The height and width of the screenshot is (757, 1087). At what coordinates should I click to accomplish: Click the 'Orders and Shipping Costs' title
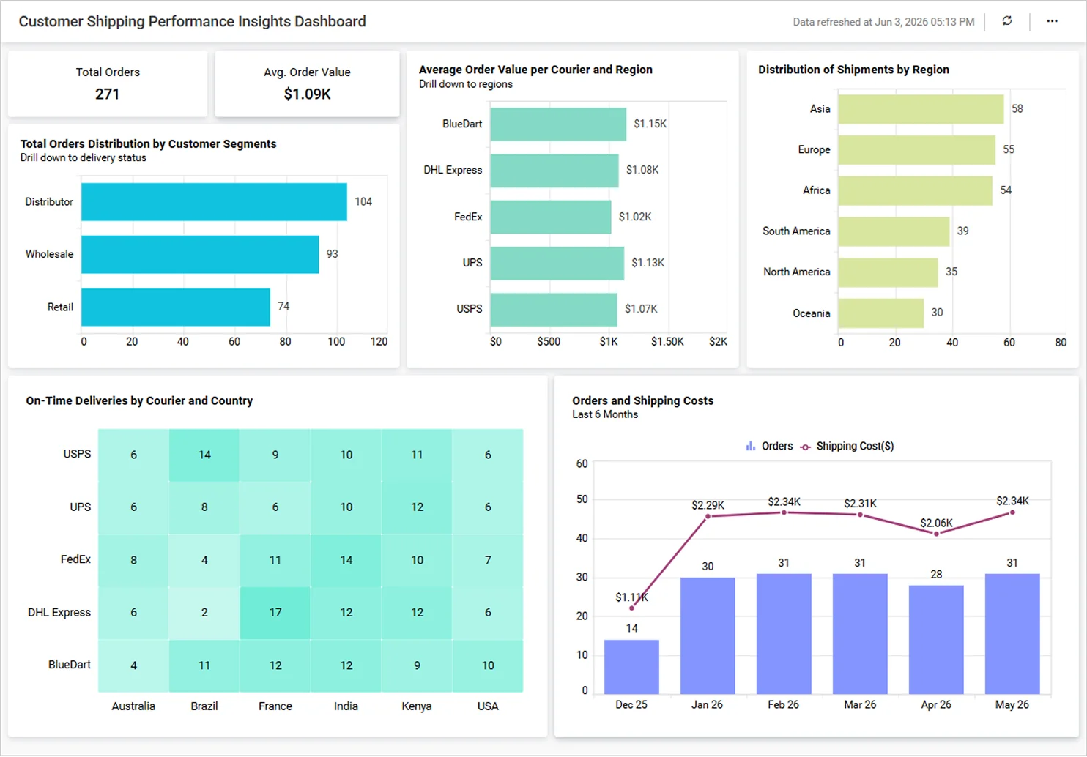[642, 400]
